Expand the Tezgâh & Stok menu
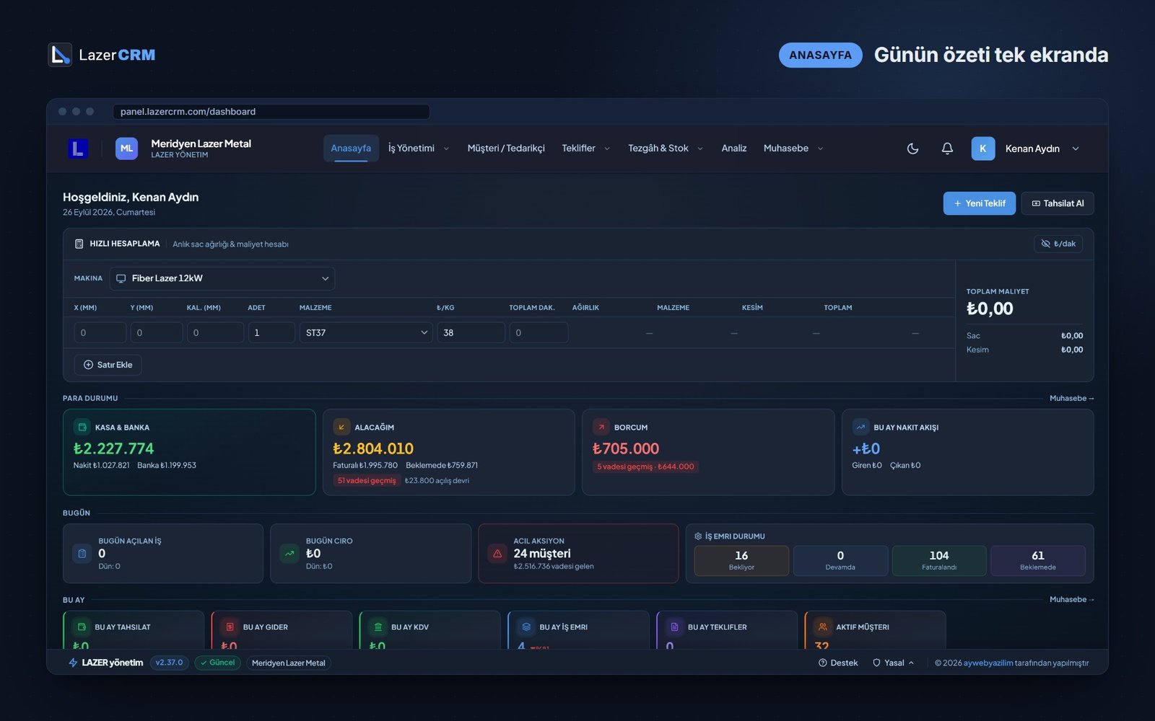This screenshot has width=1155, height=721. [x=666, y=149]
